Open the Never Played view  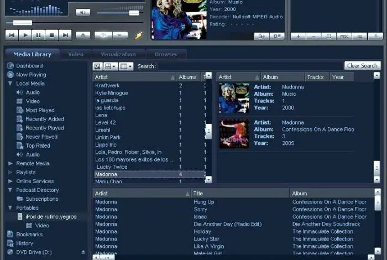point(41,137)
